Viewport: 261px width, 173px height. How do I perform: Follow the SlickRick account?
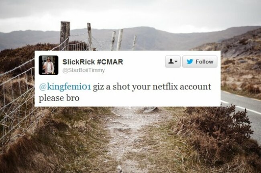click(x=200, y=62)
